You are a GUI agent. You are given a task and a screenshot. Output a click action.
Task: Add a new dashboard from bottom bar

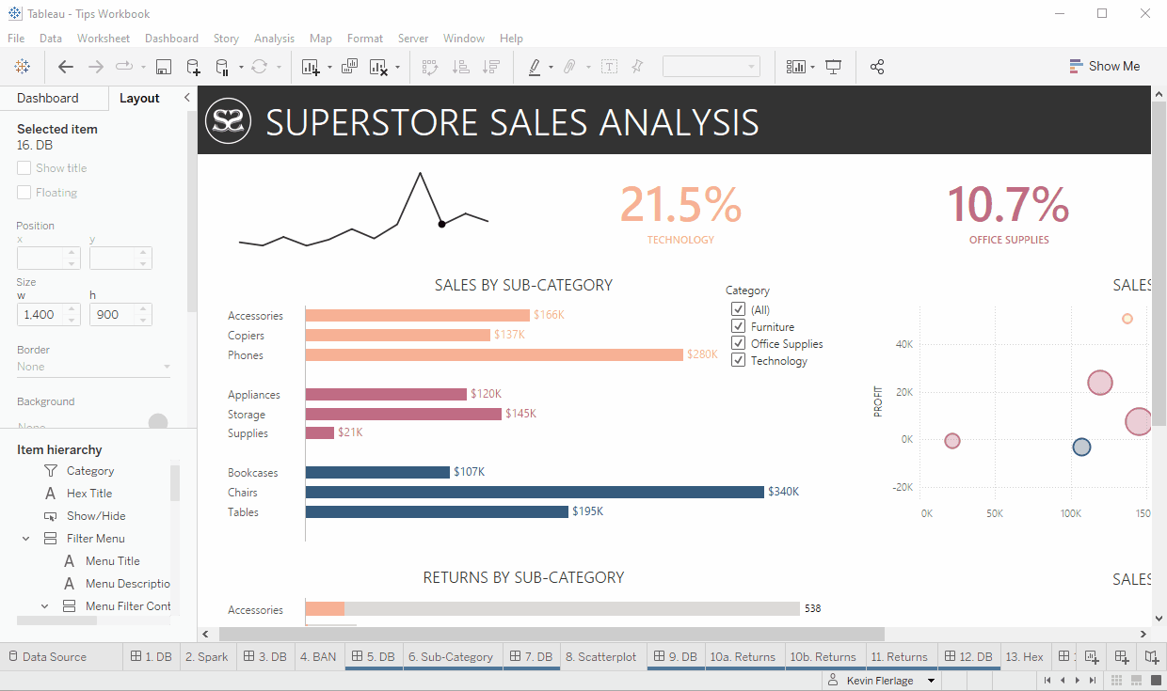click(1122, 656)
